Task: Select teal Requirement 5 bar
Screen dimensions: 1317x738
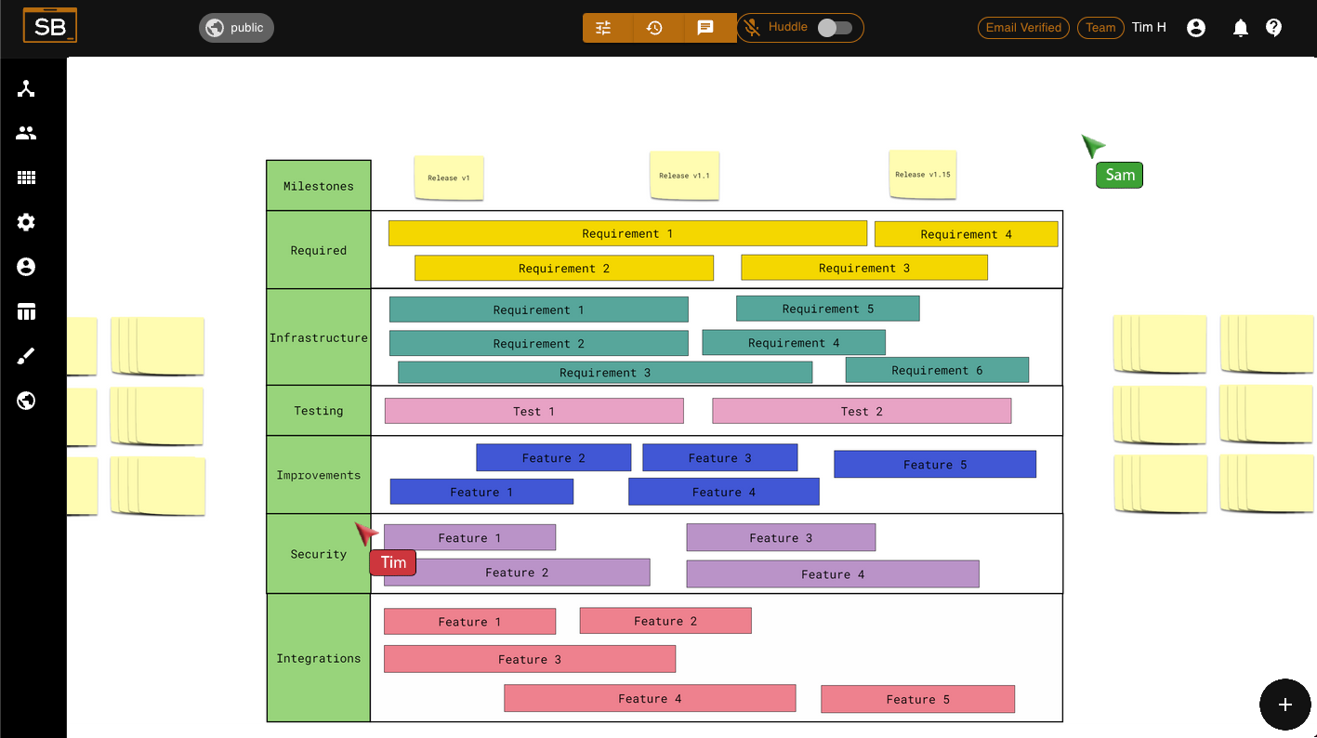Action: tap(828, 309)
